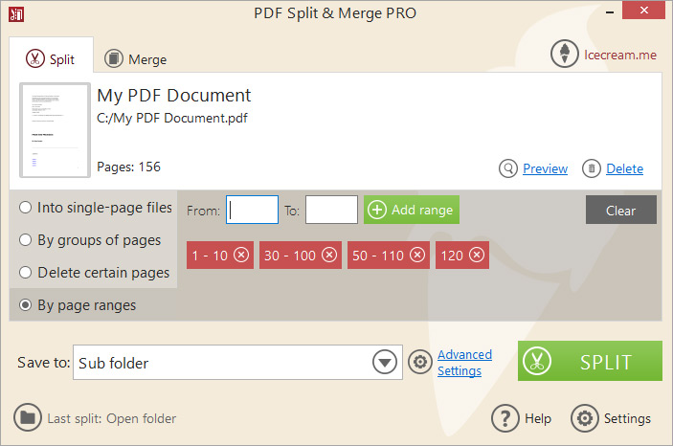
Task: Click the To page number field
Action: pos(331,210)
